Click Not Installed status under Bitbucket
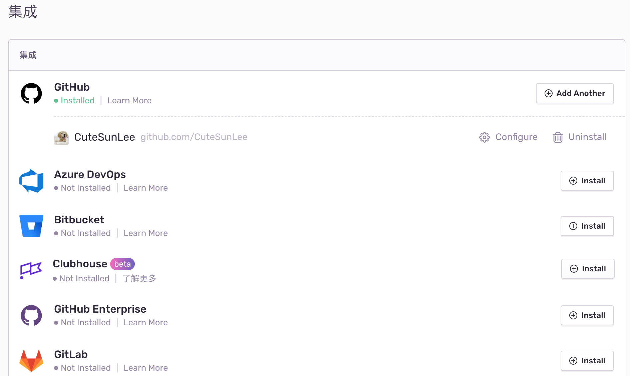Image resolution: width=630 pixels, height=376 pixels. 82,233
